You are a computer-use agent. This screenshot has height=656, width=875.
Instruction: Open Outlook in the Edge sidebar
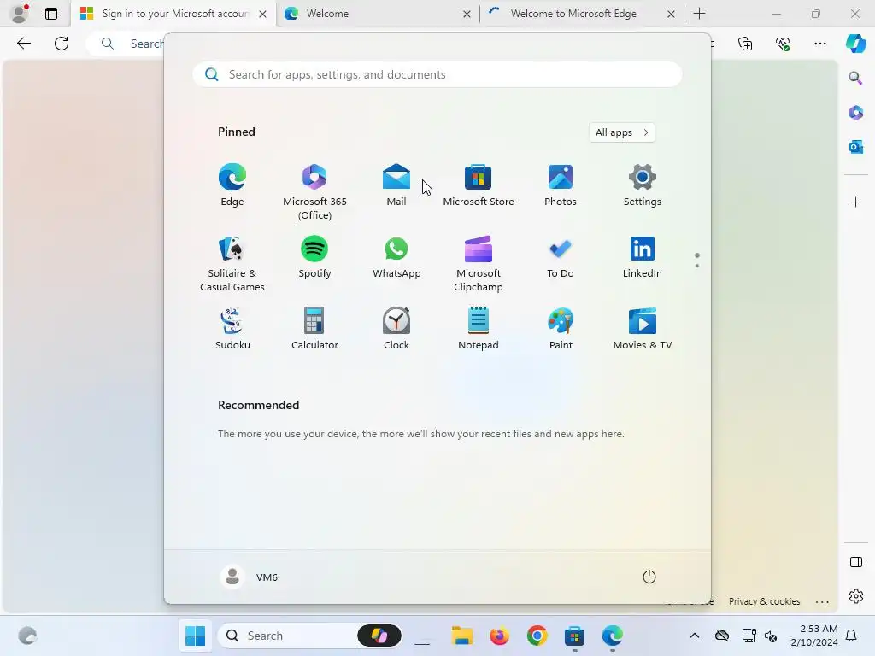(855, 147)
